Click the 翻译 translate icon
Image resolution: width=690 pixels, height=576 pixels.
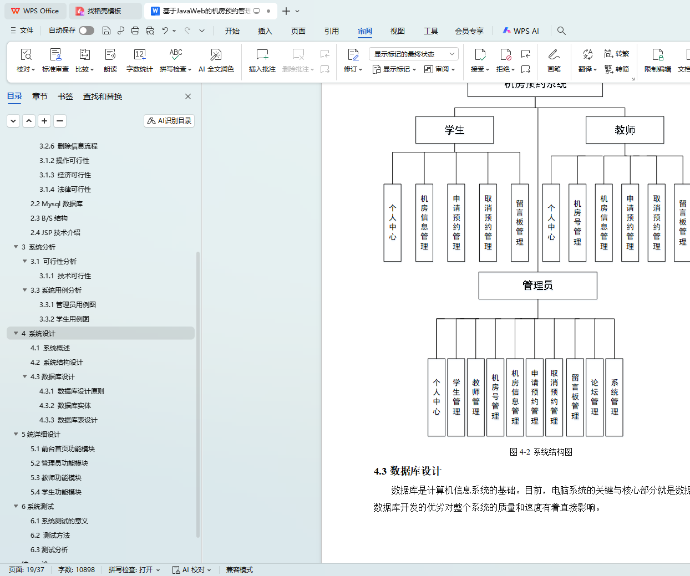587,54
